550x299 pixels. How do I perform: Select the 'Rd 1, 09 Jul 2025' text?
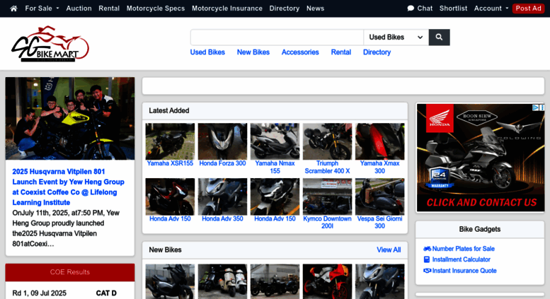40,293
